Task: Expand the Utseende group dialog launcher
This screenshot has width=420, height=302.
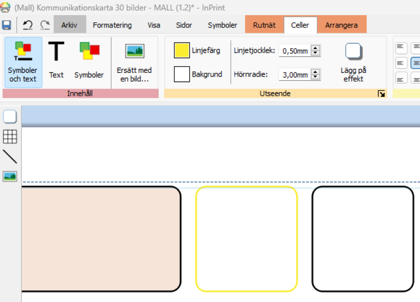Action: pos(381,94)
